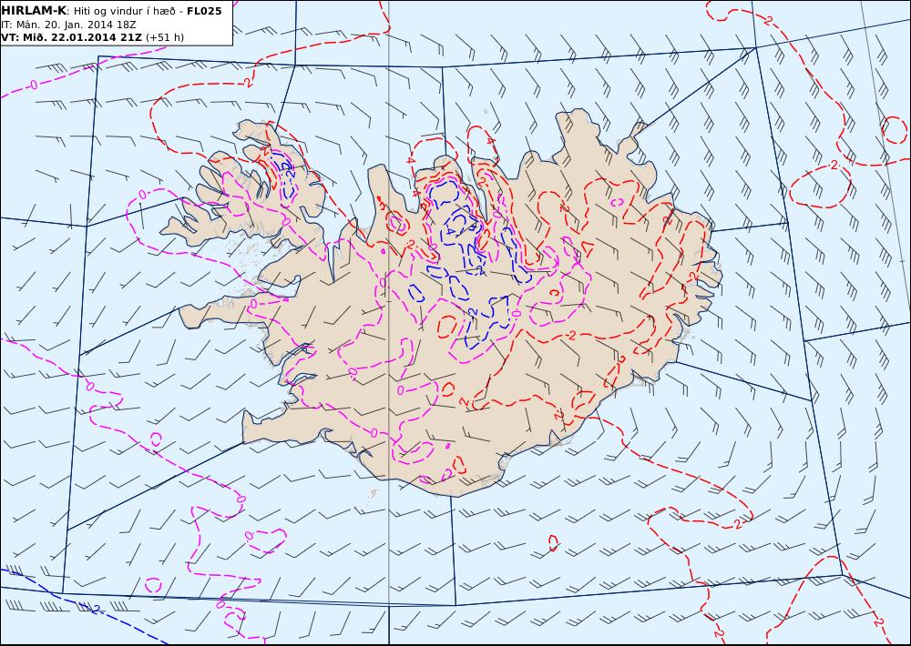Click the valid time 'VT: Mið. 22.01.2014 21Z'
Screen dimensions: 911x646
pyautogui.click(x=71, y=37)
